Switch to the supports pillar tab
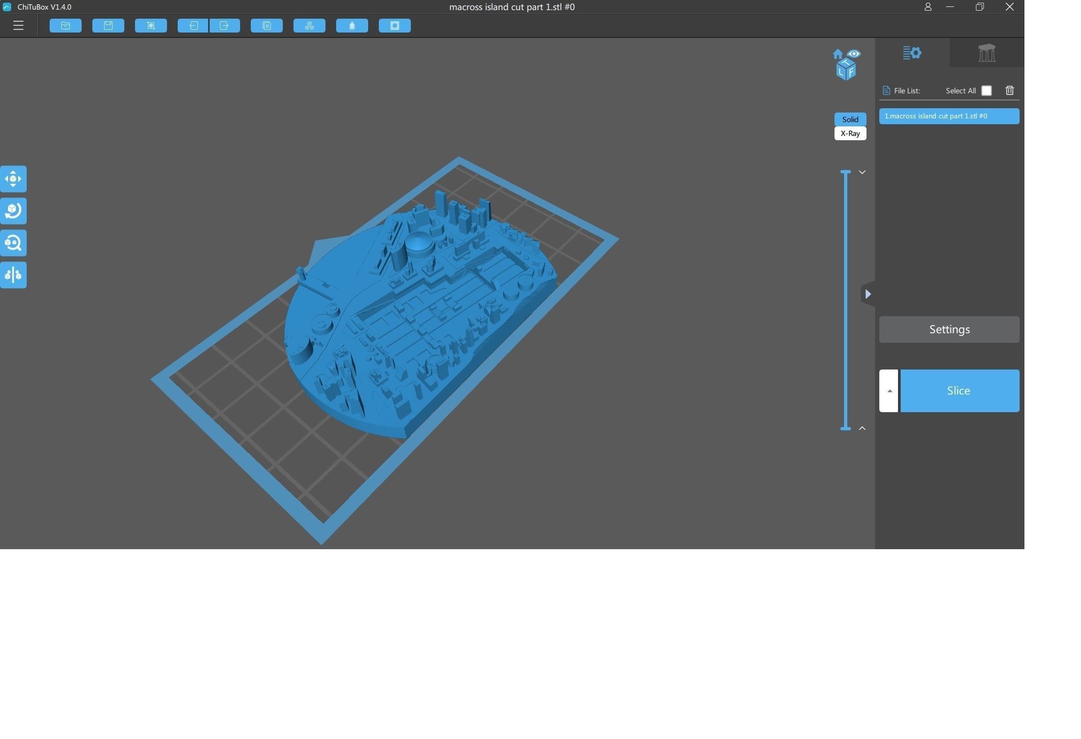Screen dimensions: 1081x739 (x=987, y=53)
